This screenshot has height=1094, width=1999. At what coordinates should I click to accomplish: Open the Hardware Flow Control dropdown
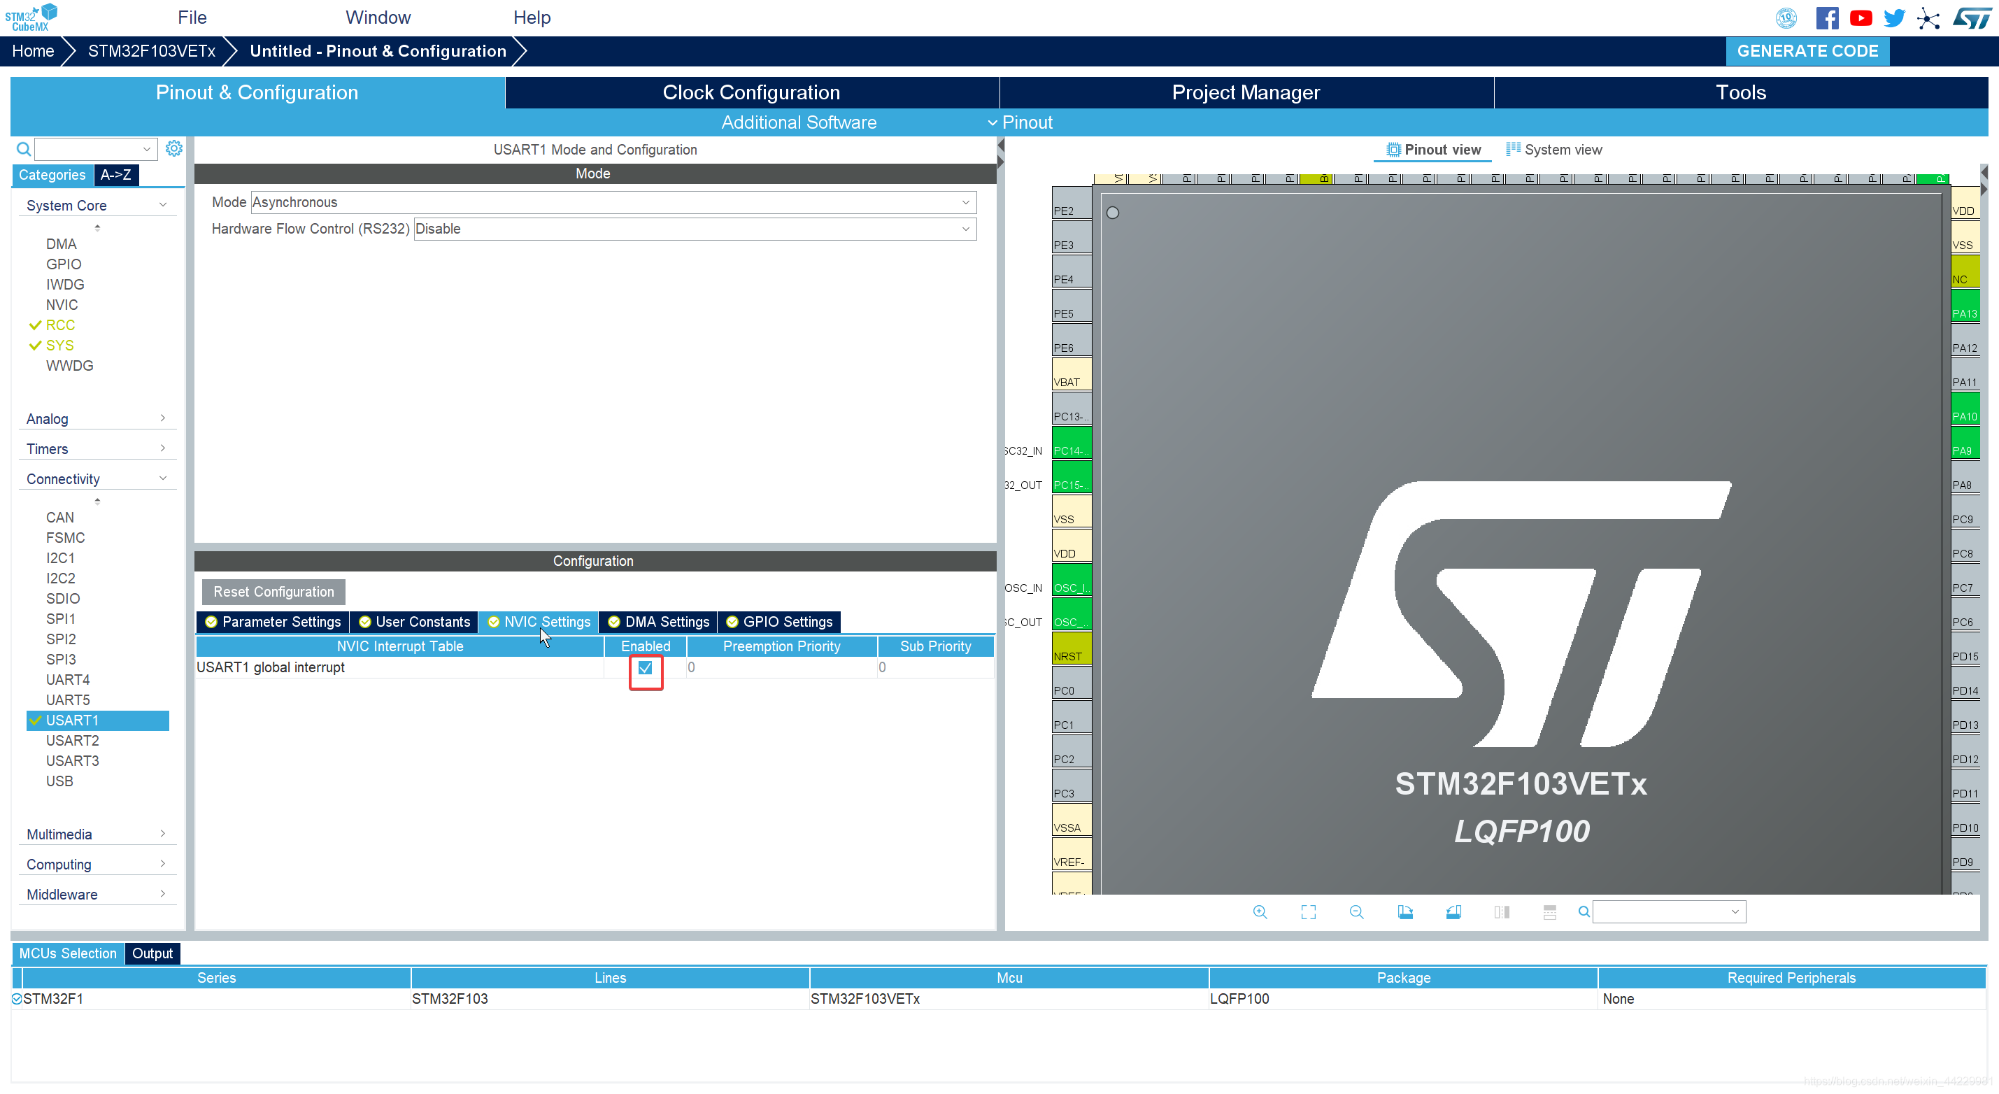(695, 229)
